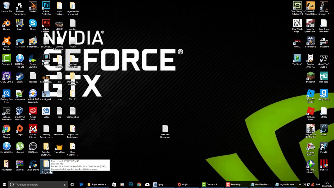Viewport: 334px width, 188px height.
Task: Open the WinRAR desktop shortcut
Action: coord(20,166)
